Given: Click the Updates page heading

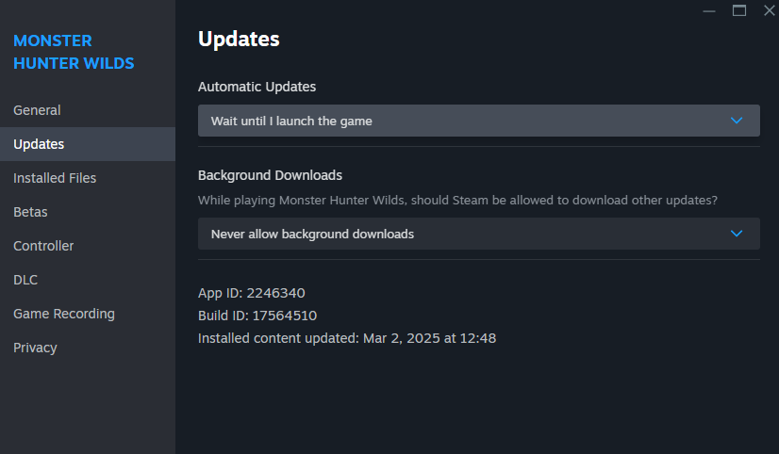Looking at the screenshot, I should (239, 39).
